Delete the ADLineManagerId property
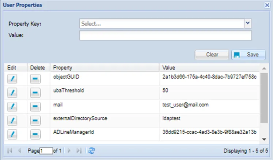The image size is (273, 160). tap(35, 134)
